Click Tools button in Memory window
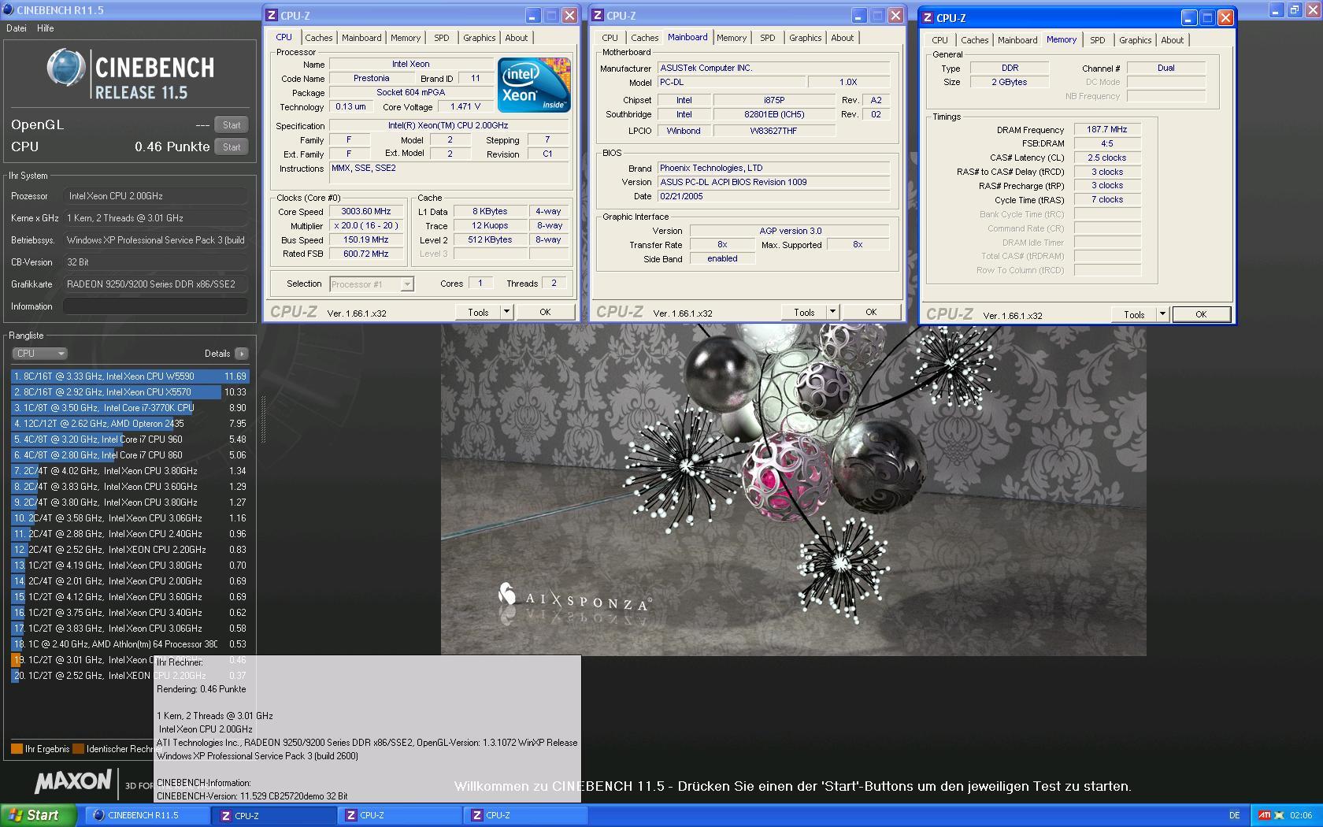 click(1134, 314)
